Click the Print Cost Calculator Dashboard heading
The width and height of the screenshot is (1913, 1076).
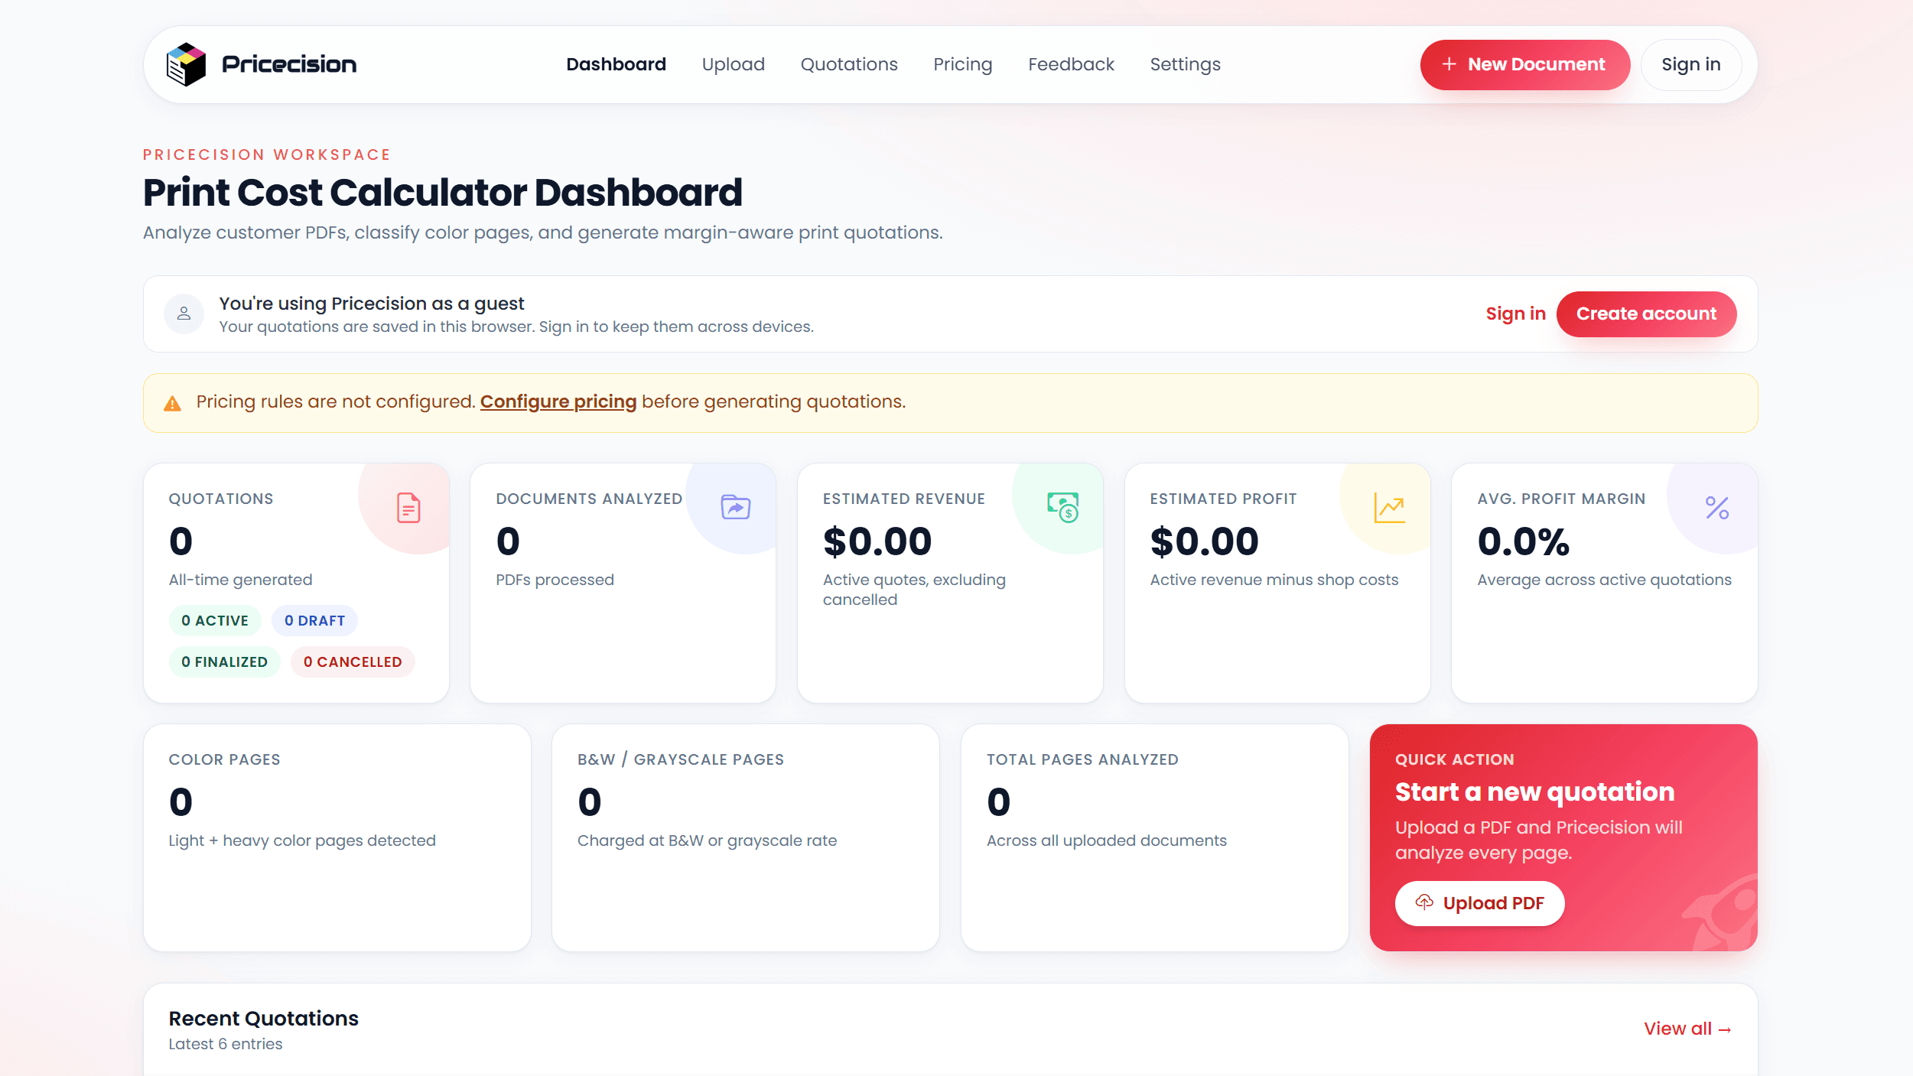coord(443,192)
